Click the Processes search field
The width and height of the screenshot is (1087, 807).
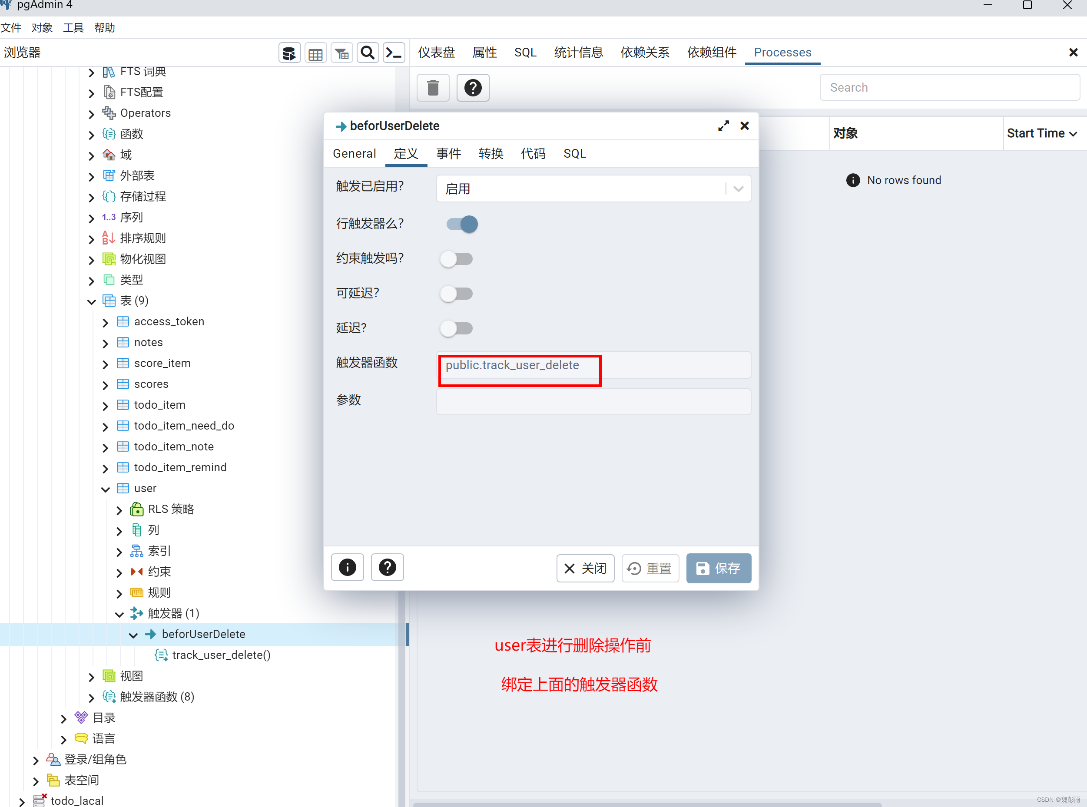tap(949, 87)
